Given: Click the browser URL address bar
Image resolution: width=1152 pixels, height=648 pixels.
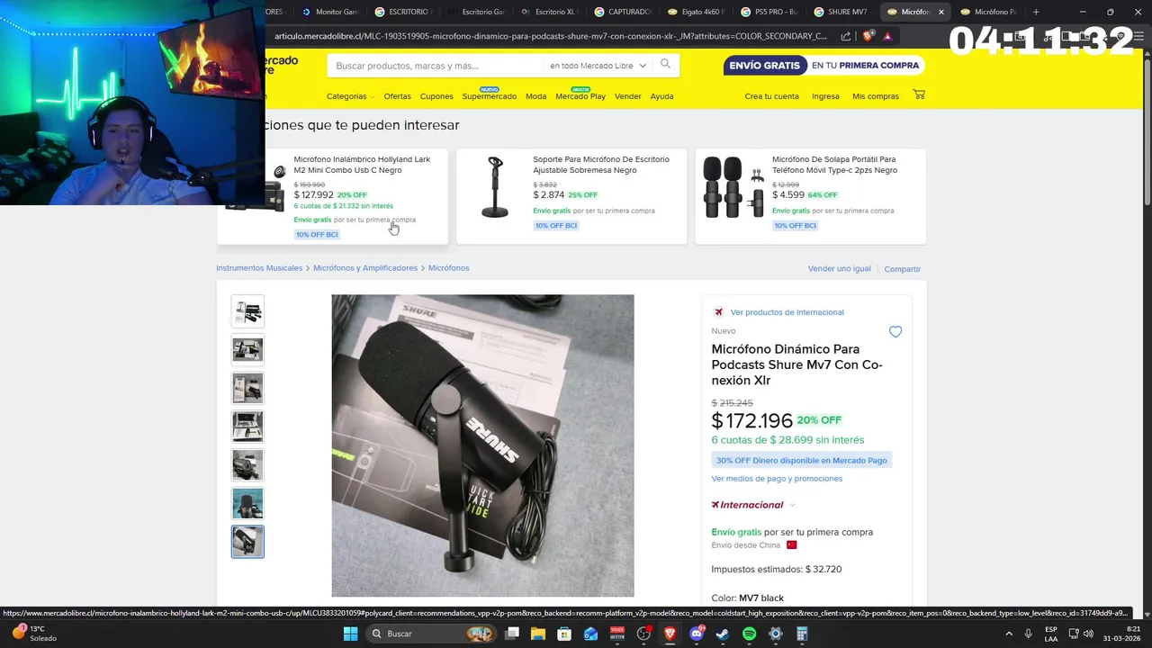Looking at the screenshot, I should [x=551, y=36].
